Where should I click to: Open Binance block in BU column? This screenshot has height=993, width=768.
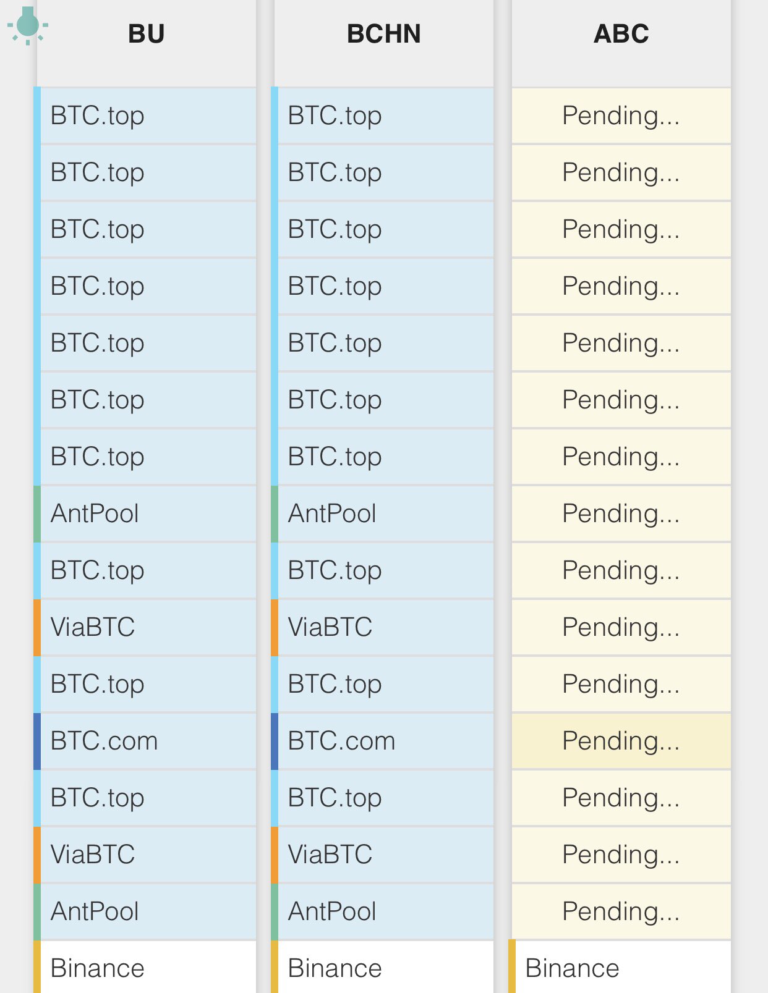pyautogui.click(x=145, y=967)
